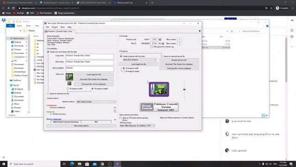The height and width of the screenshot is (167, 296).
Task: Open the Tools menu
Action: [62, 27]
